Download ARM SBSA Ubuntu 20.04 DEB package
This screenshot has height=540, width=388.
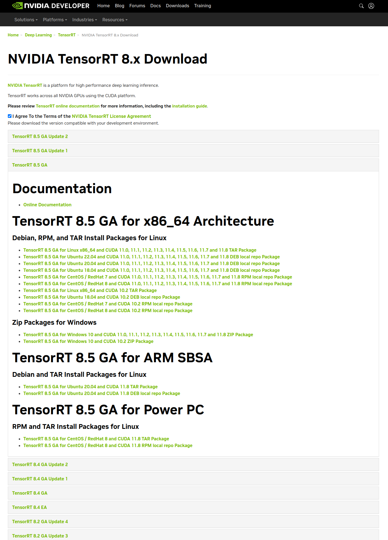point(102,393)
